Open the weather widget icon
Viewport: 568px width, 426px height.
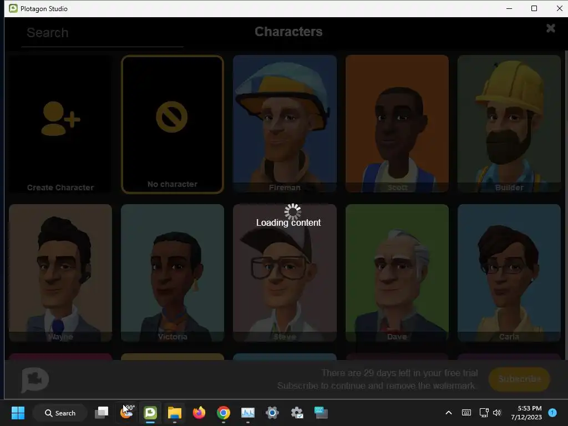point(126,413)
